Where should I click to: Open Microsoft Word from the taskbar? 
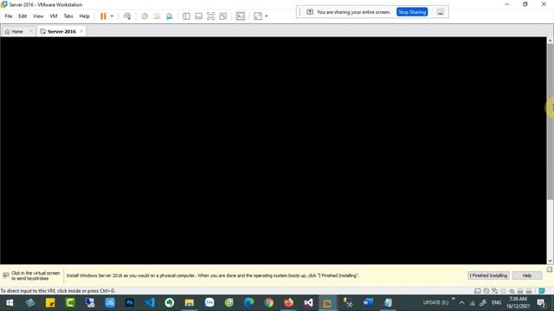click(x=368, y=302)
